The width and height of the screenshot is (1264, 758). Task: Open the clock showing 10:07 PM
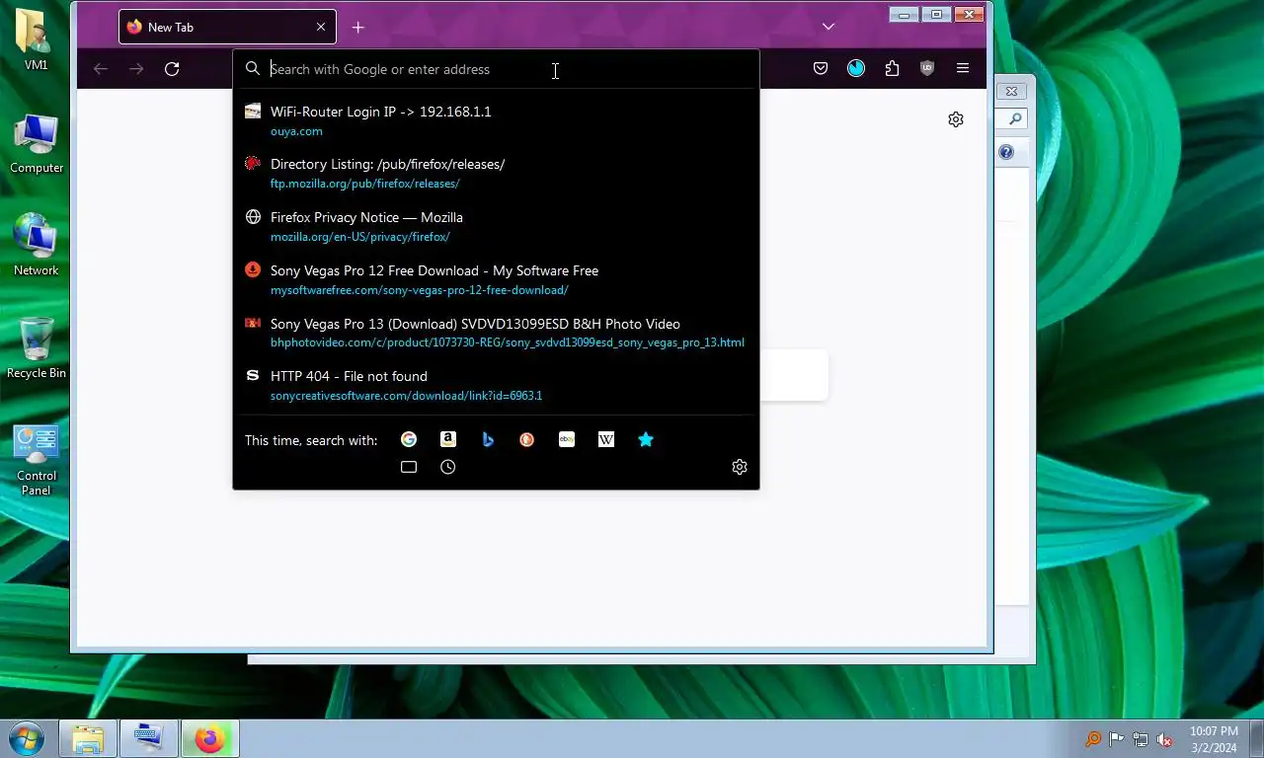pos(1214,739)
